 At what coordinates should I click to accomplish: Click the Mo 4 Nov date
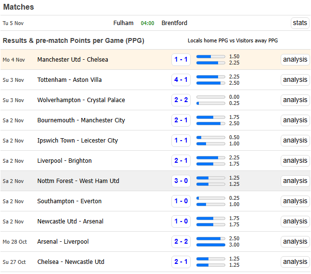click(13, 60)
